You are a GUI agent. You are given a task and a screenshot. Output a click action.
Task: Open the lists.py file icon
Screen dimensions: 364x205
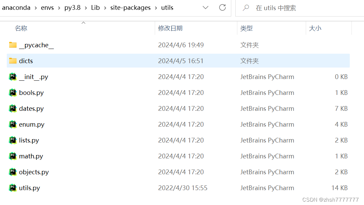pyautogui.click(x=13, y=140)
